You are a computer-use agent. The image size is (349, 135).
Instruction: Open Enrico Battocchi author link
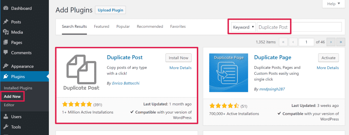pyautogui.click(x=126, y=83)
